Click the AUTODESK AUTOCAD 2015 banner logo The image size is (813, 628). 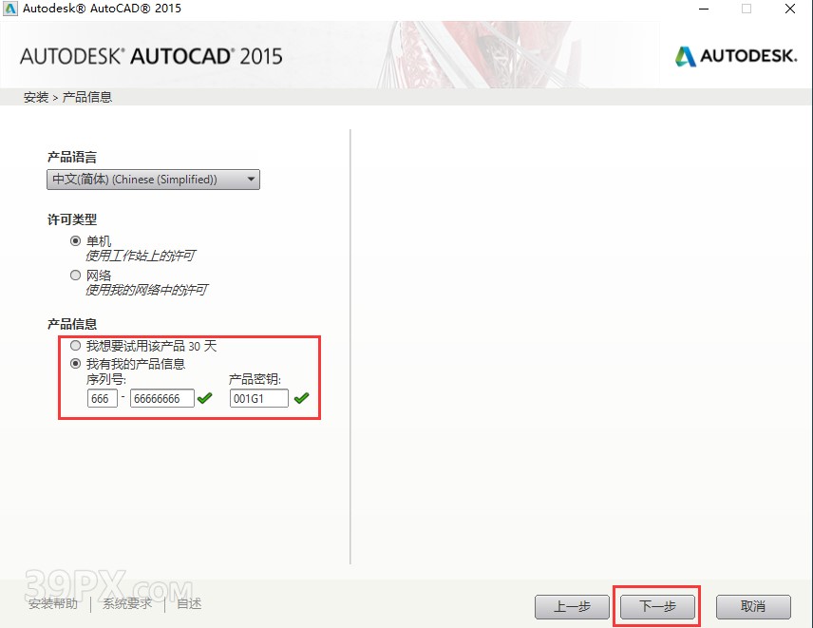pos(152,55)
